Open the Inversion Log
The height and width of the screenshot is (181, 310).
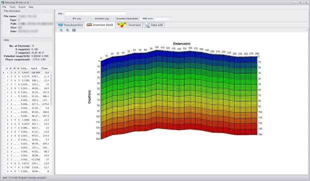pos(102,18)
